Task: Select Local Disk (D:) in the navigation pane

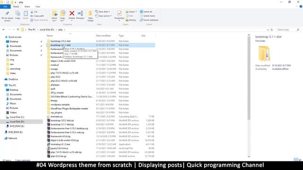Action: point(17,122)
